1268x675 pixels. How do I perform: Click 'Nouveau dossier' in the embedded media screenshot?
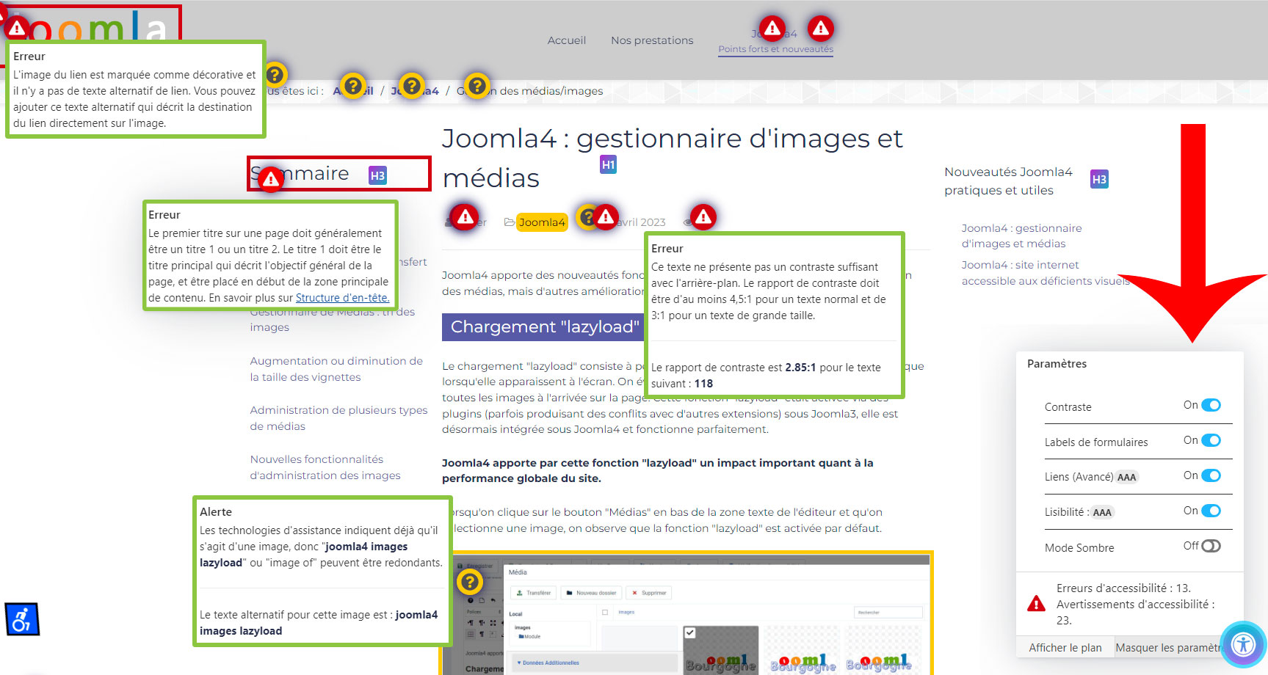tap(591, 593)
